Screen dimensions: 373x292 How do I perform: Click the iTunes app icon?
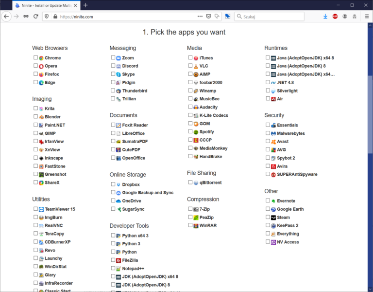pyautogui.click(x=196, y=58)
